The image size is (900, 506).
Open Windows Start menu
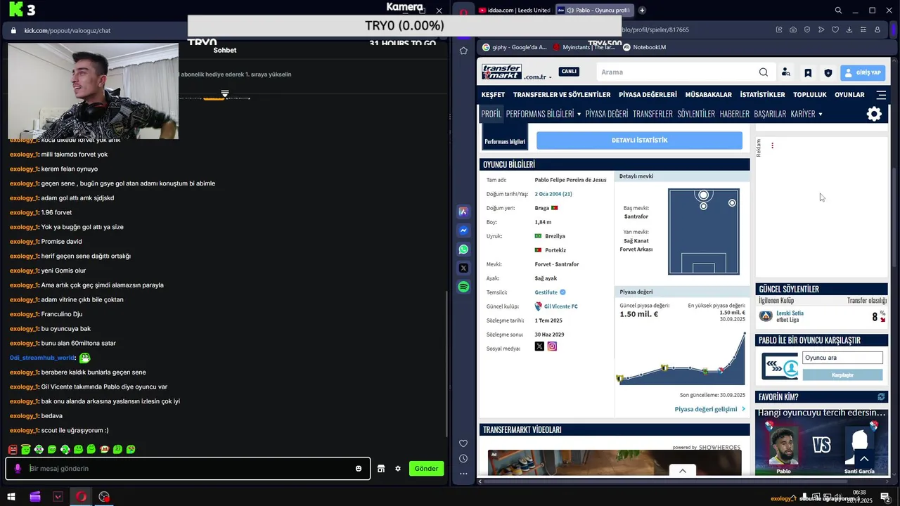tap(12, 497)
